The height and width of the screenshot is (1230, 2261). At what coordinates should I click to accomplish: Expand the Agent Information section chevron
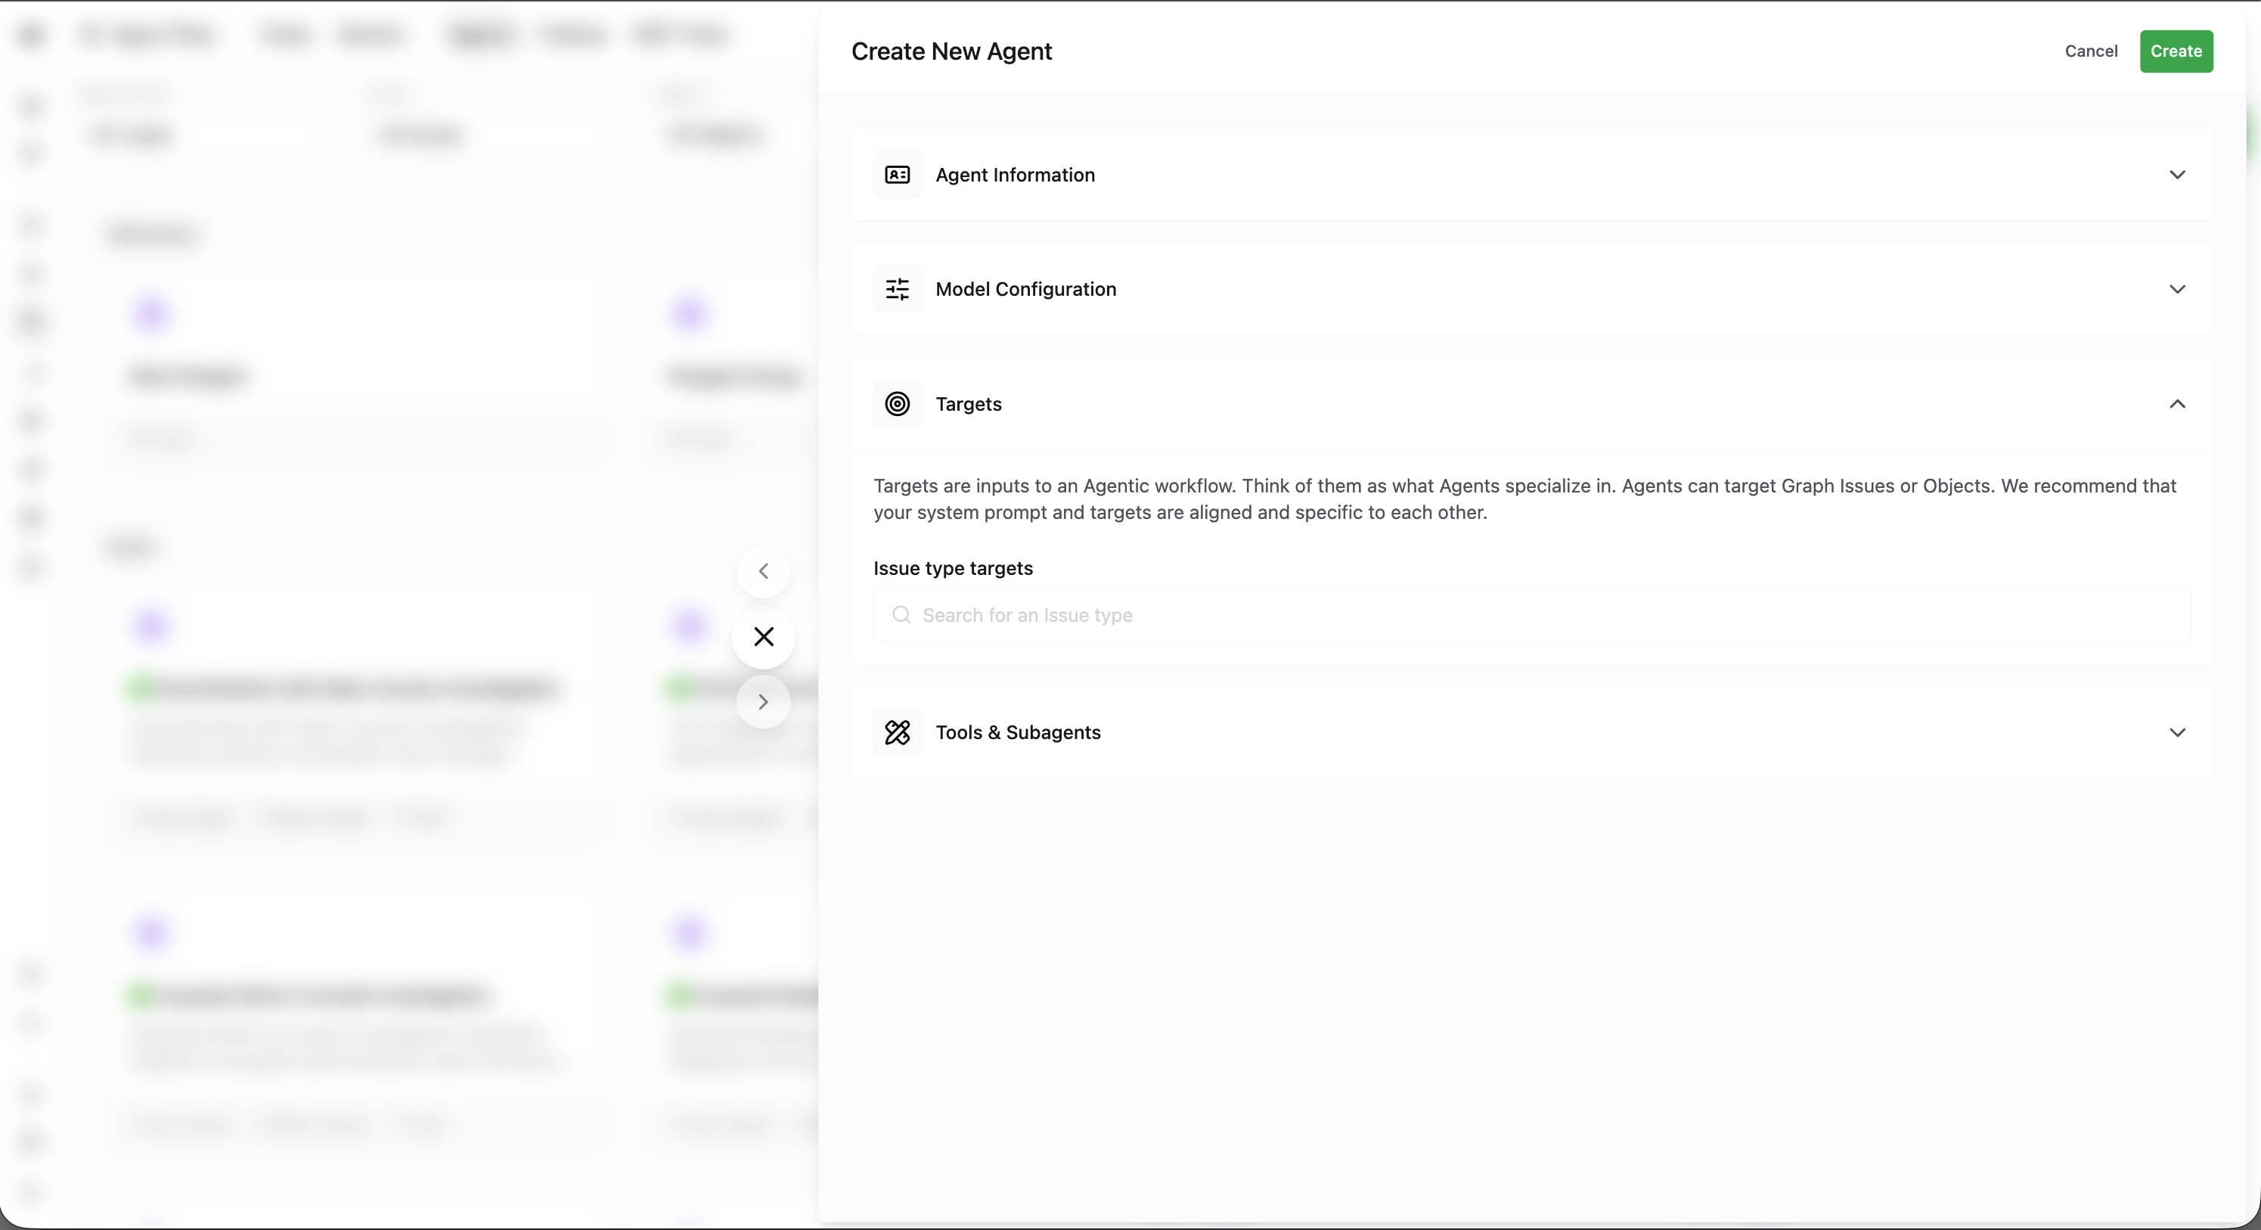[x=2177, y=175]
